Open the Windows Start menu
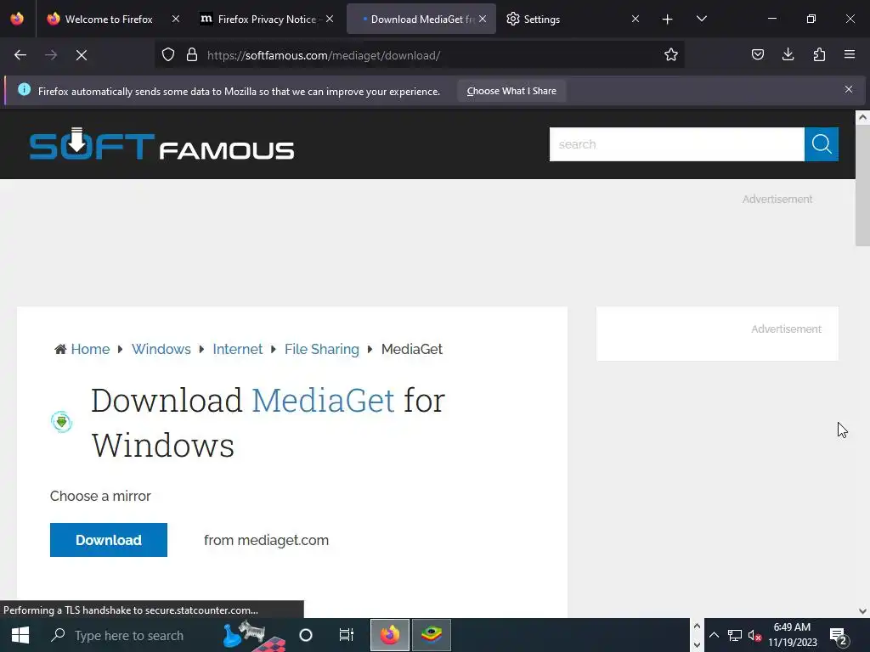This screenshot has width=870, height=652. click(20, 635)
